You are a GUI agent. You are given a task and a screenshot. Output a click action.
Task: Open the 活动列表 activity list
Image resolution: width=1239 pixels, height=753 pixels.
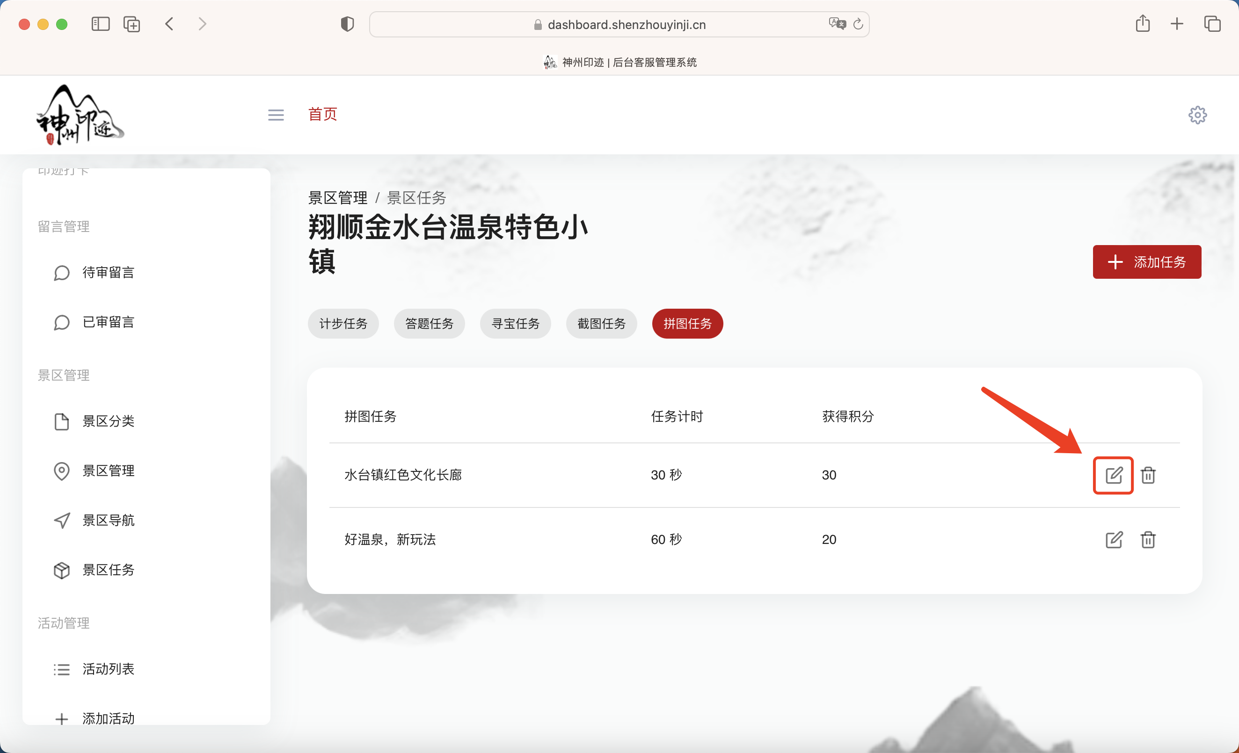[109, 668]
